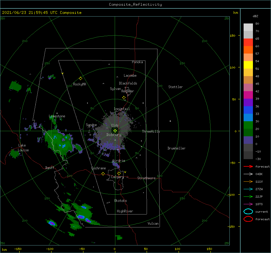This screenshot has width=271, height=253.
Task: Select the white 04DK arrow icon
Action: tap(248, 174)
